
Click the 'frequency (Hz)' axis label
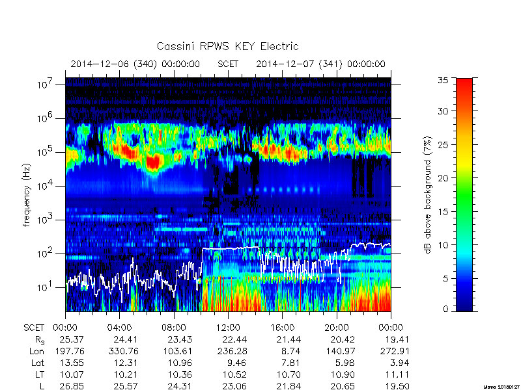pos(27,195)
